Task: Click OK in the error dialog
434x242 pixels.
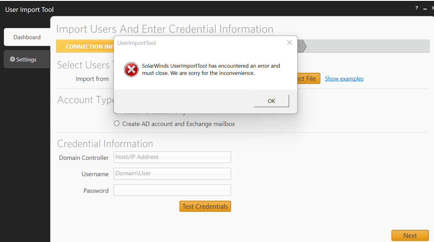Action: click(271, 101)
